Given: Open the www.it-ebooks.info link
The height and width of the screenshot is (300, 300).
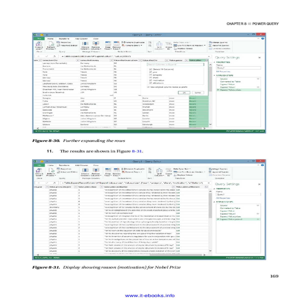Looking at the screenshot, I should pos(150,295).
